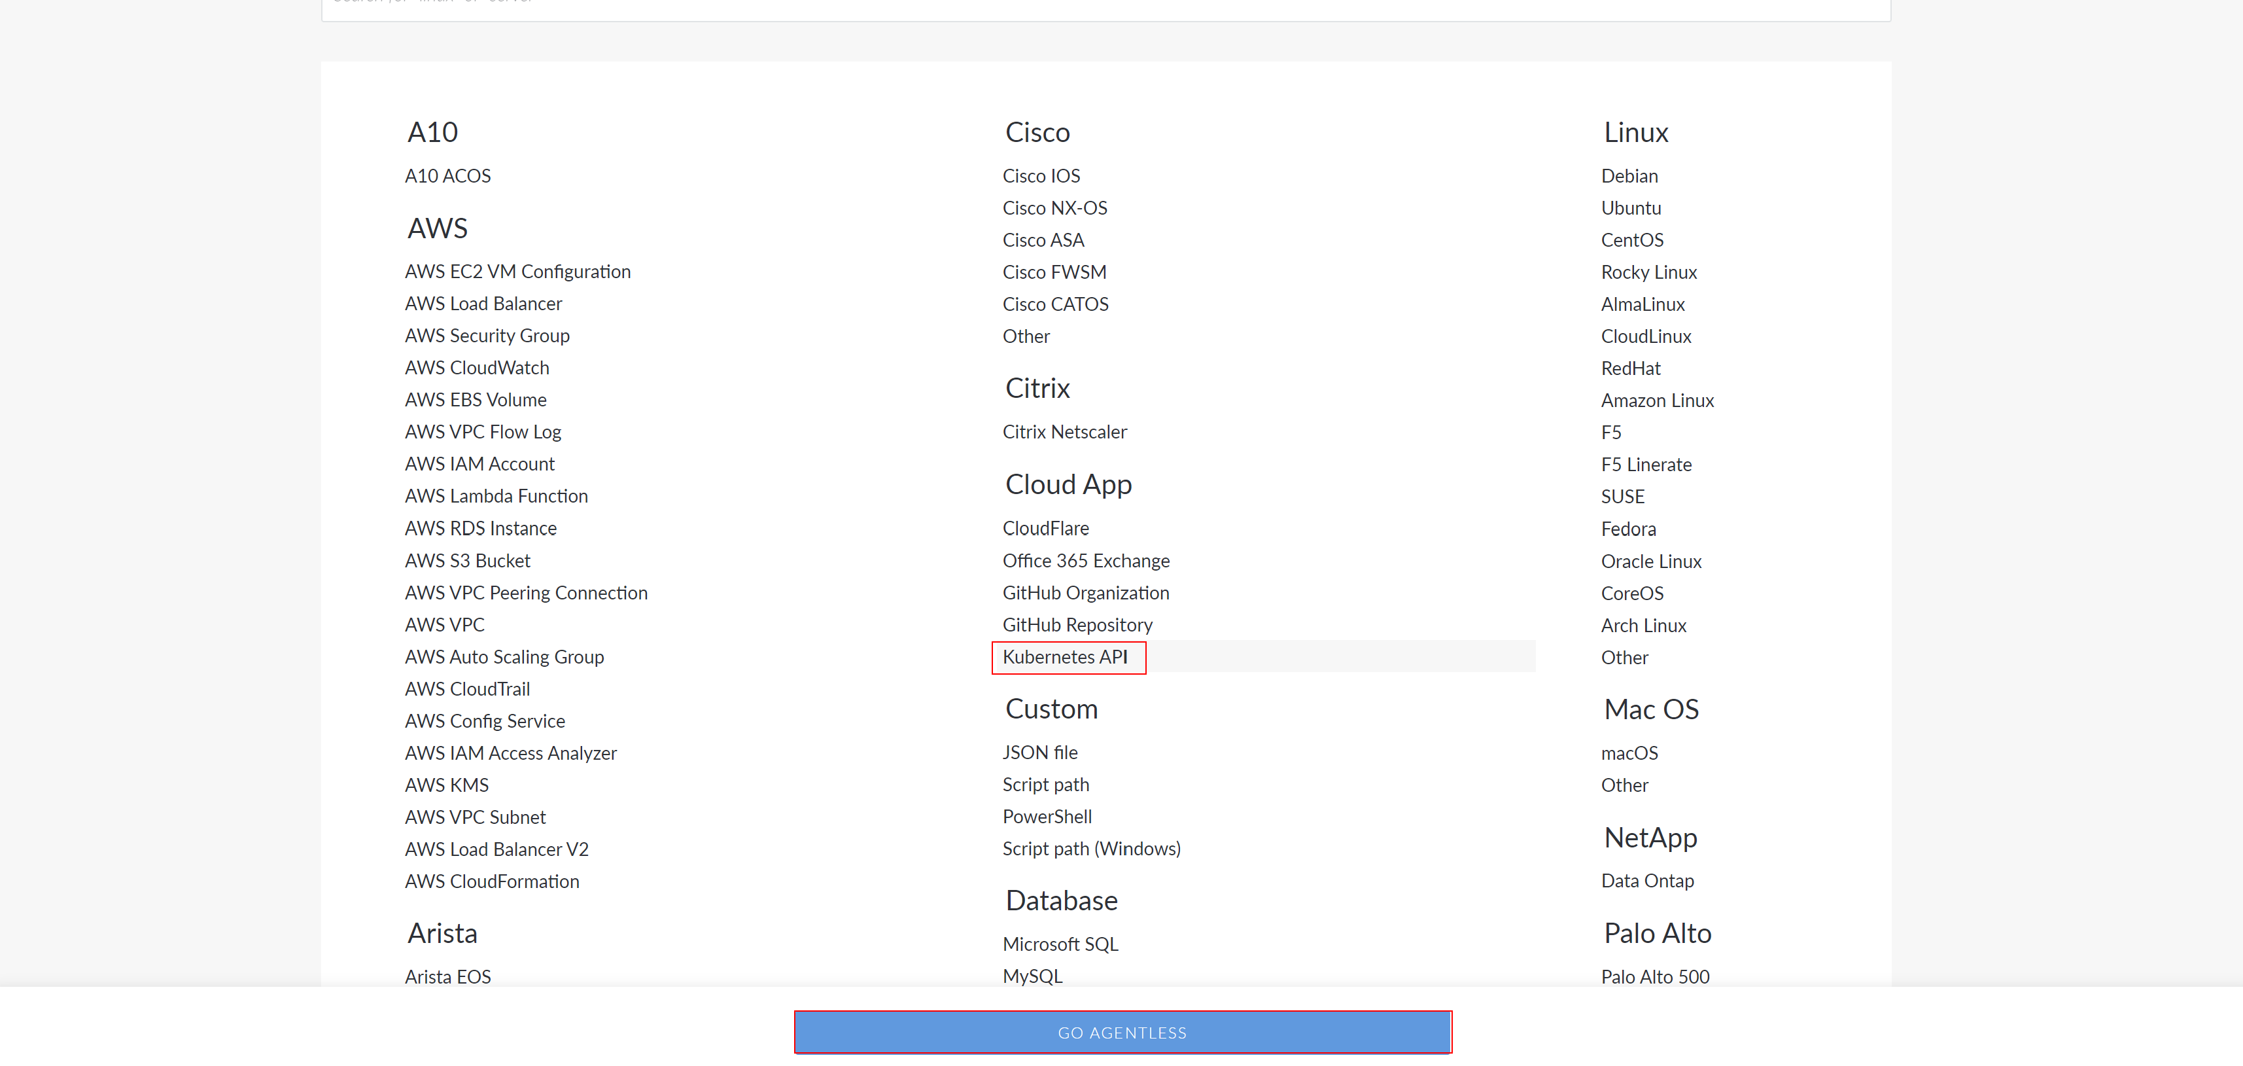Pick AWS Load Balancer option
Screen dimensions: 2243x1066
483,304
